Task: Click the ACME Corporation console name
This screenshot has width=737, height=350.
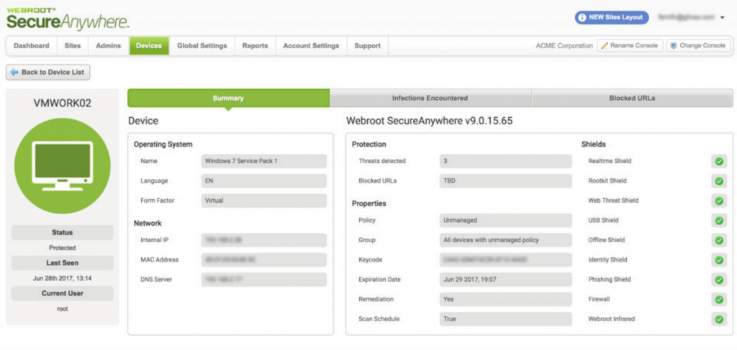Action: (564, 46)
